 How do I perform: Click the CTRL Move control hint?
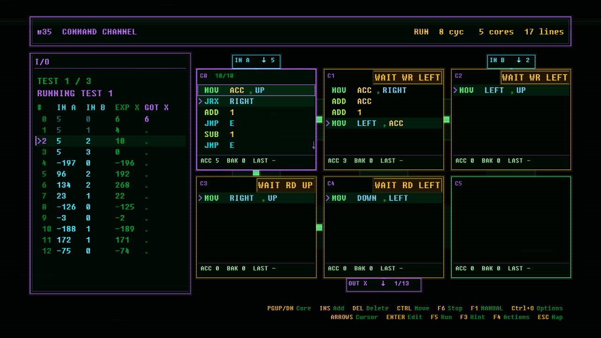(413, 308)
